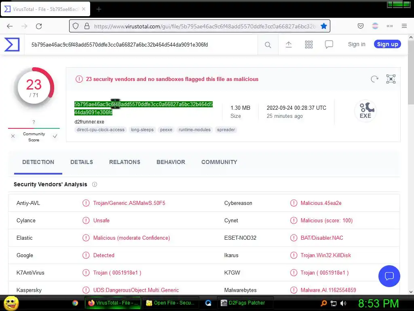Click the Pocket save icon in toolbar
Image resolution: width=414 pixels, height=311 pixels.
[x=361, y=26]
